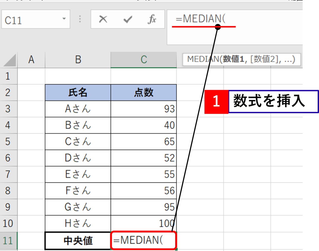Click the Cancel (X) formula button

(x=103, y=19)
